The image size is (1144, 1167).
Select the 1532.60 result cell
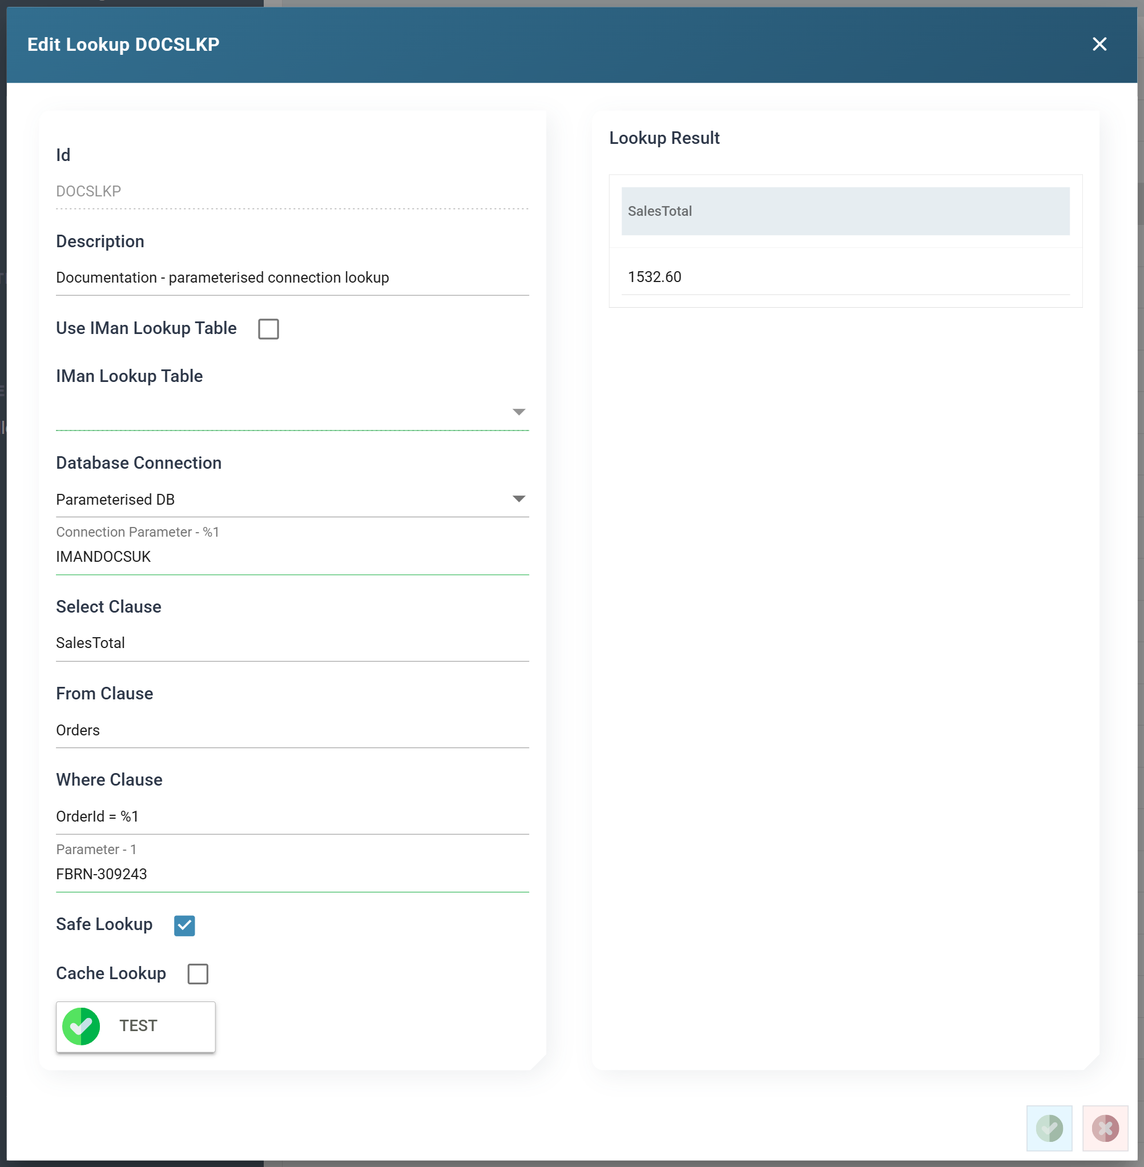pyautogui.click(x=845, y=277)
